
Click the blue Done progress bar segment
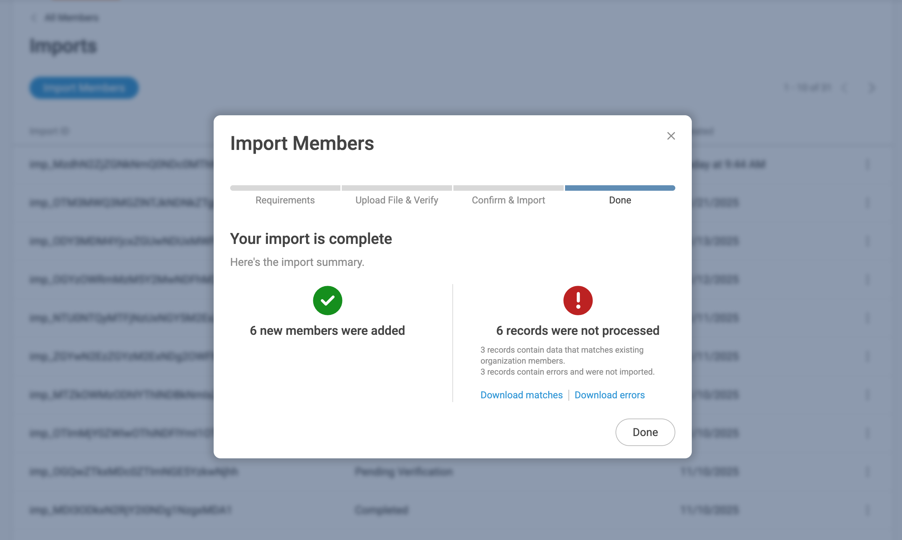click(x=620, y=188)
